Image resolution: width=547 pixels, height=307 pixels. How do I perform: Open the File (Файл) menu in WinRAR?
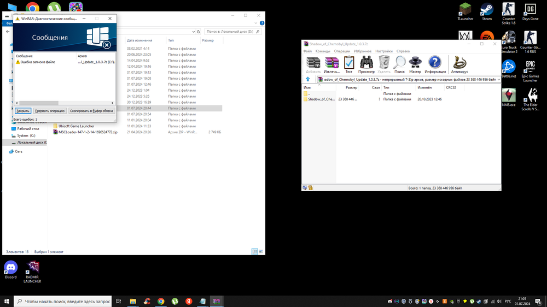click(x=307, y=51)
